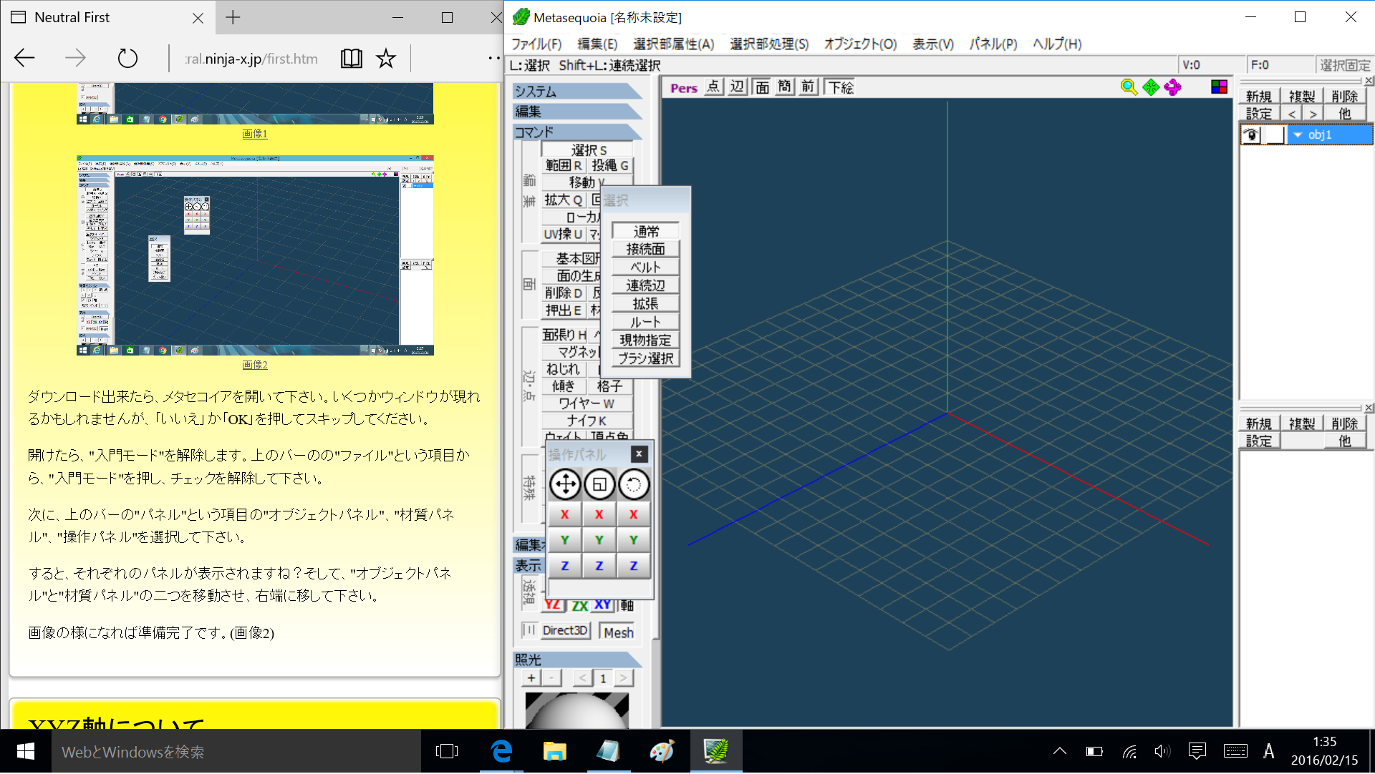The width and height of the screenshot is (1375, 774).
Task: Open reading view in Edge
Action: pyautogui.click(x=351, y=59)
